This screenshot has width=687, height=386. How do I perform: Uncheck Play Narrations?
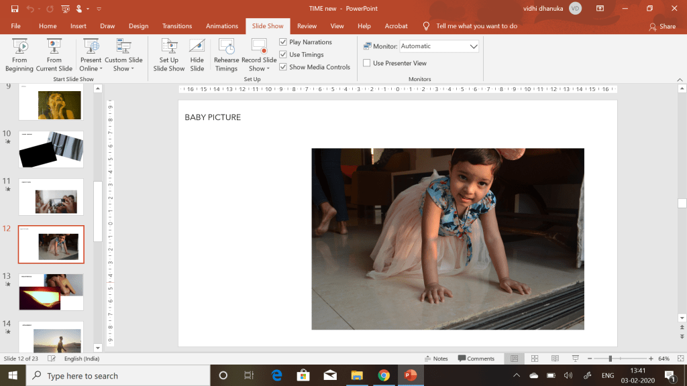(x=283, y=42)
